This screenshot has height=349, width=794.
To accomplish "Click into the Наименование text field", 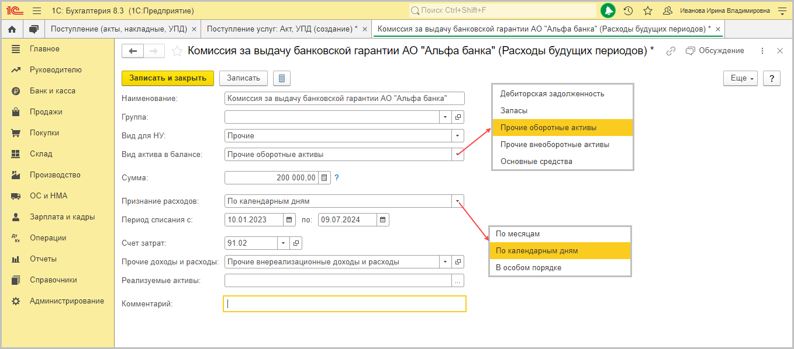I will (x=344, y=99).
